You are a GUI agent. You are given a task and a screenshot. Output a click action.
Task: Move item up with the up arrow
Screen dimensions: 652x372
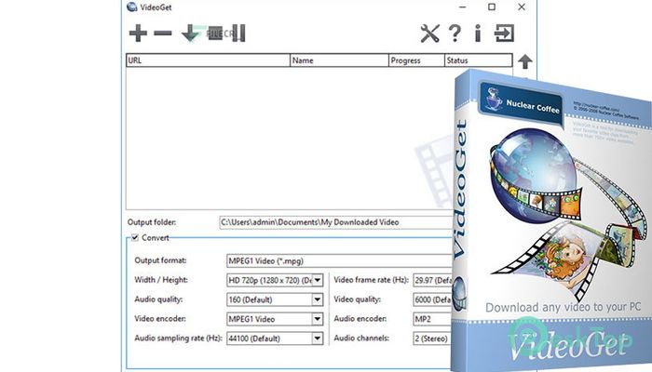pyautogui.click(x=525, y=61)
